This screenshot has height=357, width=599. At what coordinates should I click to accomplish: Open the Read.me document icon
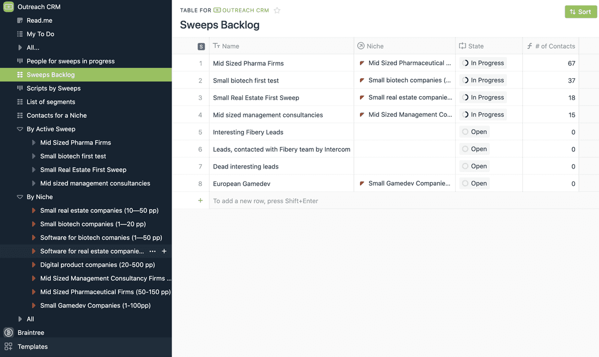click(x=19, y=20)
